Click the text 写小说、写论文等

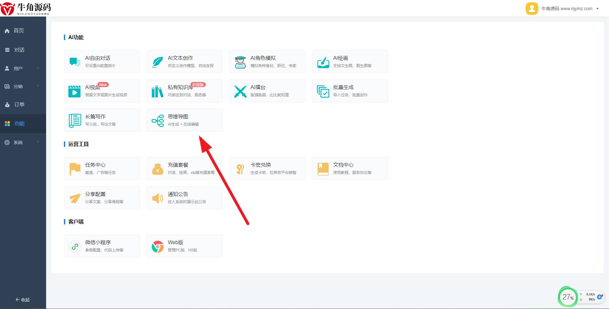click(100, 124)
